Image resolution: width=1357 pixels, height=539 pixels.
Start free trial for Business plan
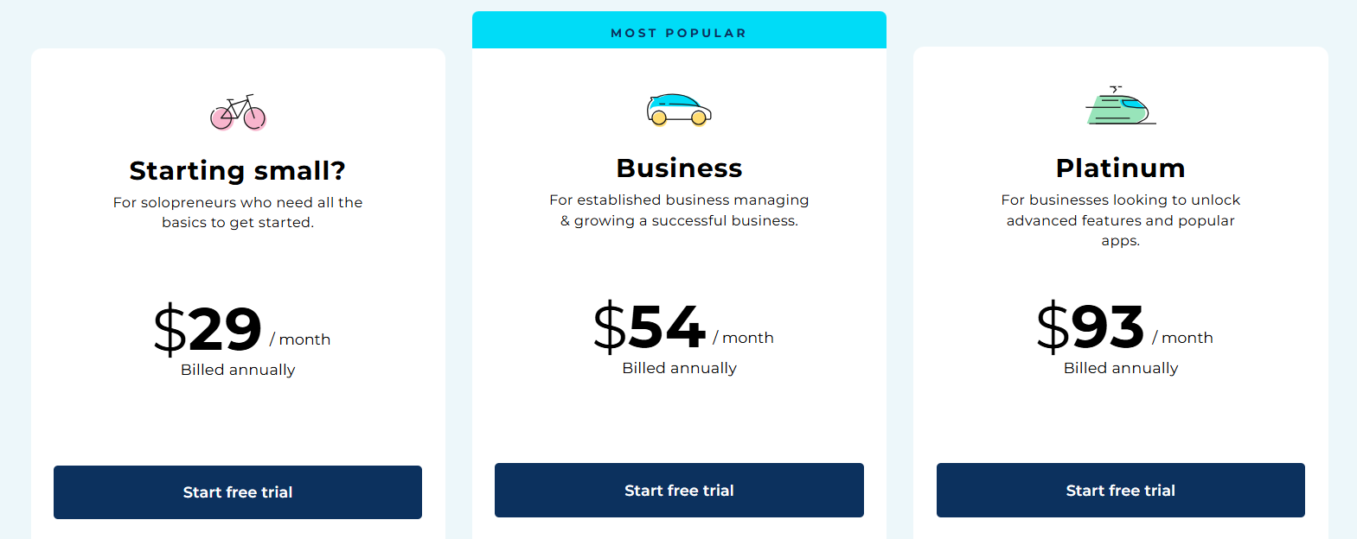[679, 491]
